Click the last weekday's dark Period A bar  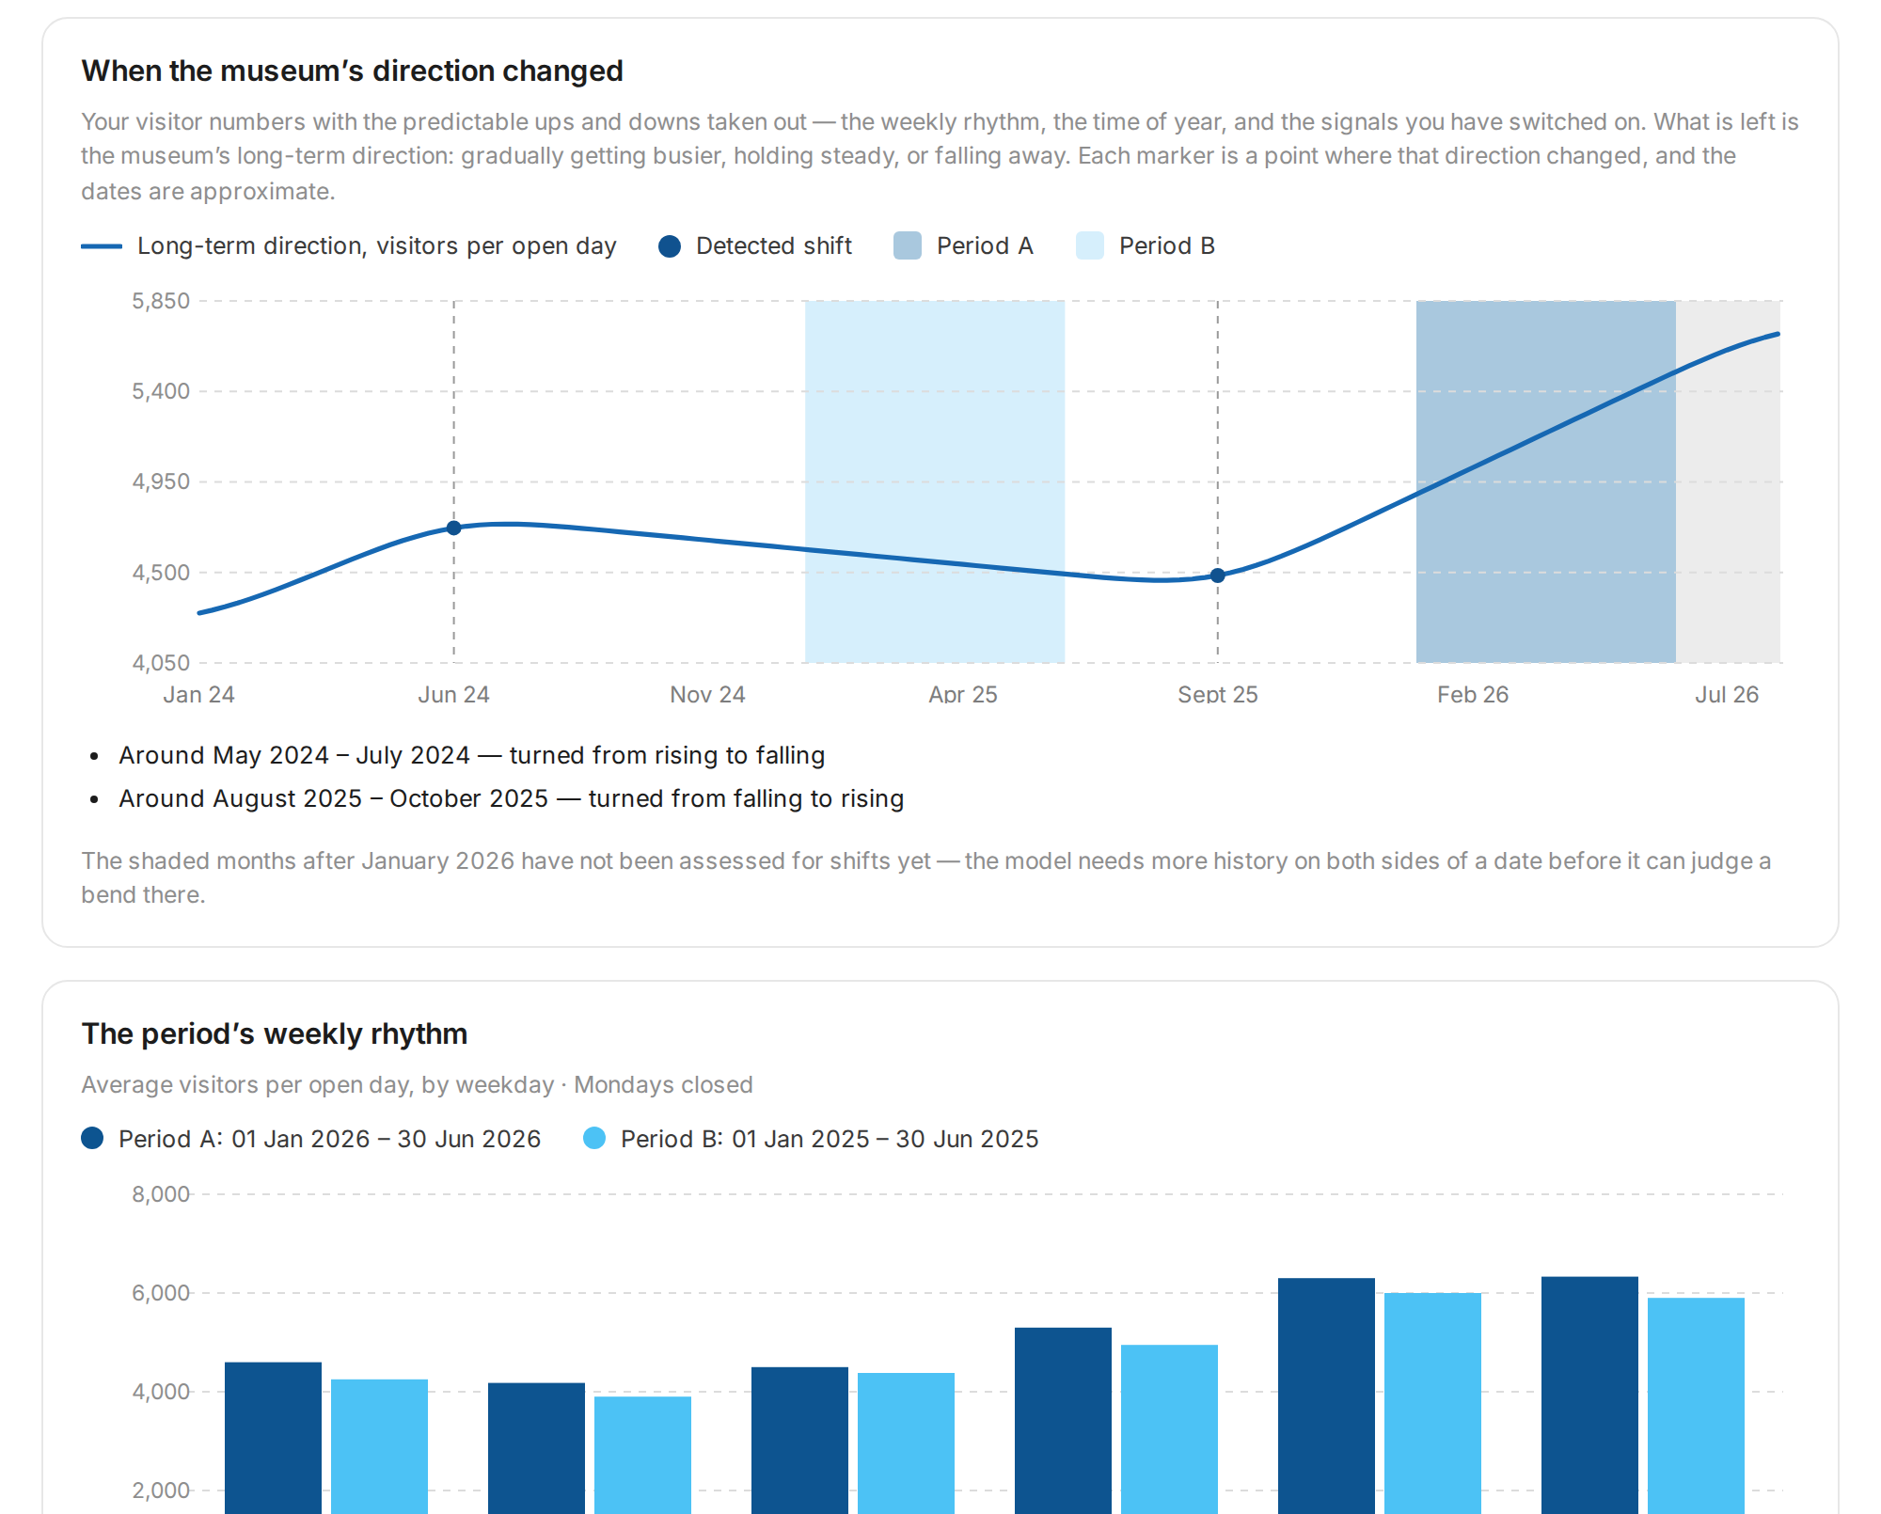[1589, 1396]
